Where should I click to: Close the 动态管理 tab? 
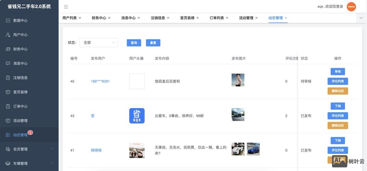coord(286,18)
